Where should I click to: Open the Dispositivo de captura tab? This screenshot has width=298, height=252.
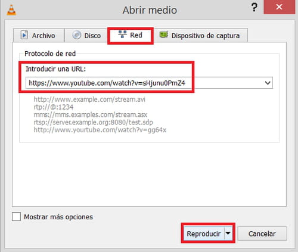pyautogui.click(x=200, y=35)
